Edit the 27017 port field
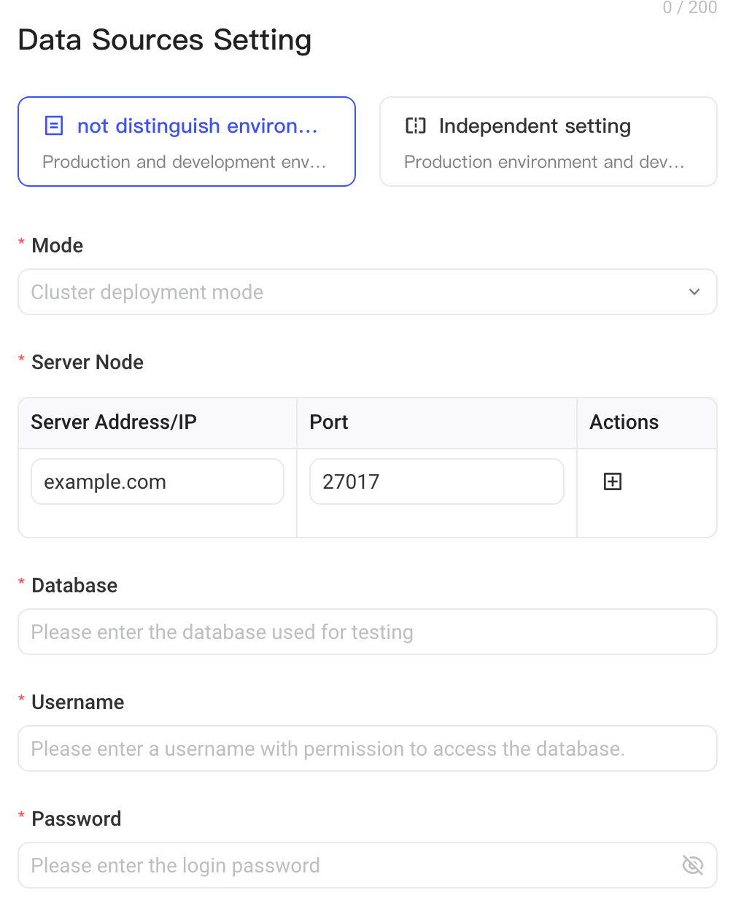The image size is (744, 906). (x=437, y=481)
